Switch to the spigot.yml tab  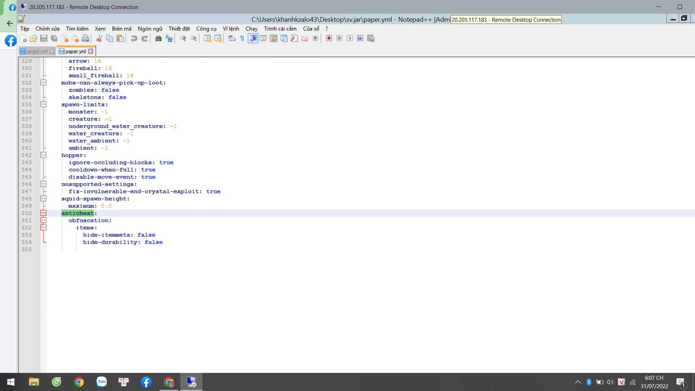[x=37, y=51]
